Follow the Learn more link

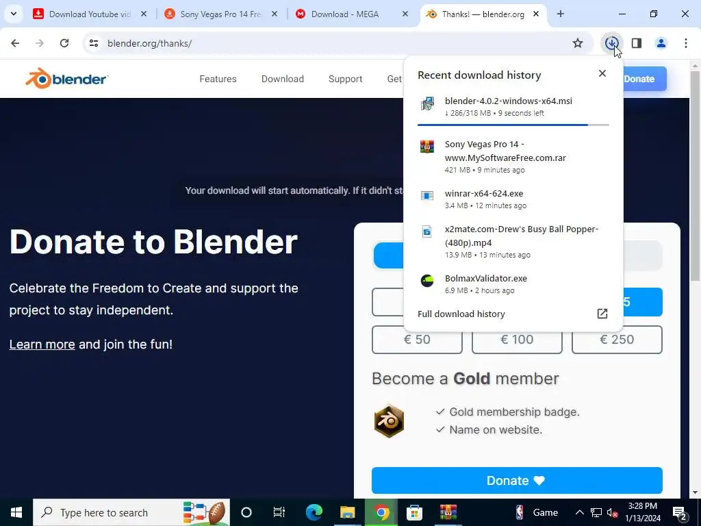42,345
